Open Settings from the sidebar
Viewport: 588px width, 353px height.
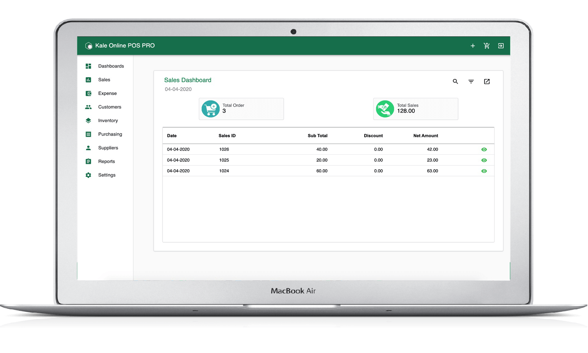[x=106, y=175]
